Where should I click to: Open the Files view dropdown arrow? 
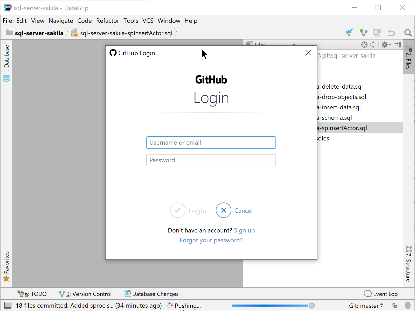[x=294, y=44]
